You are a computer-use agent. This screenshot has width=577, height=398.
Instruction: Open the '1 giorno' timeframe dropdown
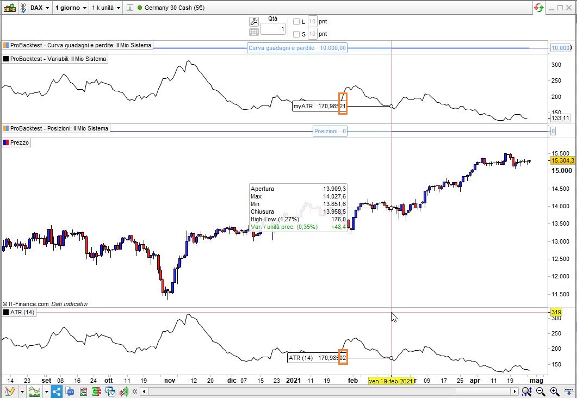click(x=71, y=8)
